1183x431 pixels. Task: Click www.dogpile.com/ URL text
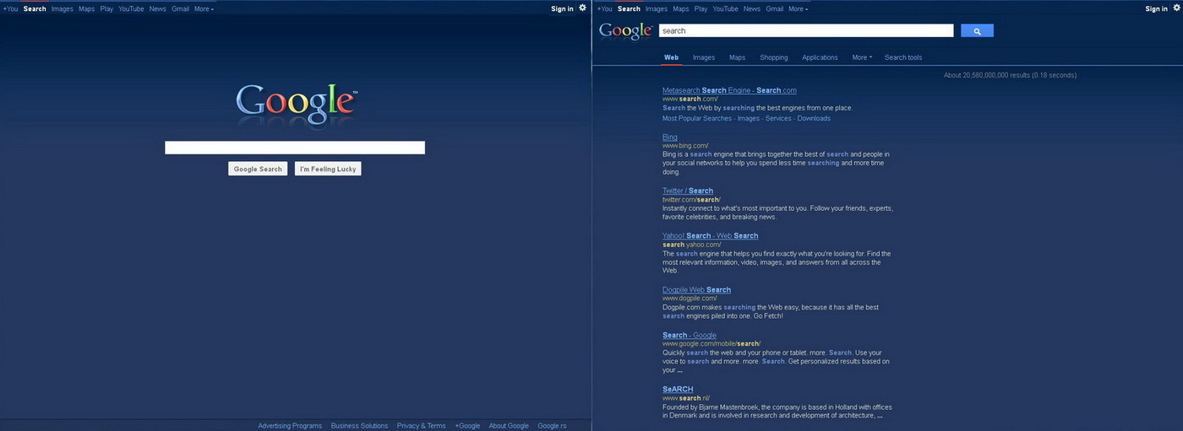[690, 298]
